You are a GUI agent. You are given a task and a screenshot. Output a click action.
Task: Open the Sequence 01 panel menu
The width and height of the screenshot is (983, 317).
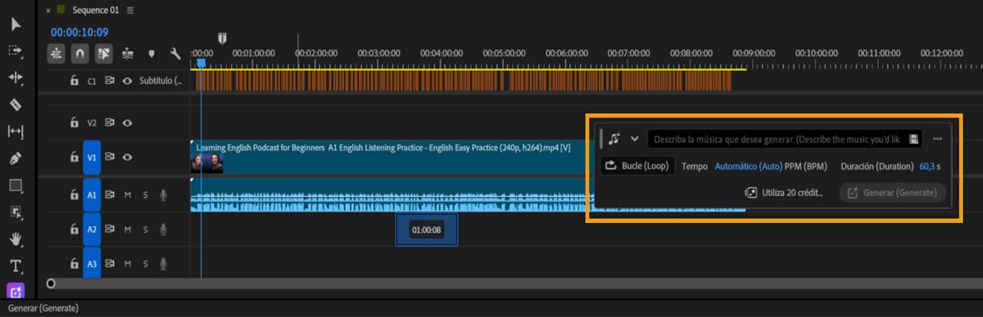pyautogui.click(x=130, y=11)
